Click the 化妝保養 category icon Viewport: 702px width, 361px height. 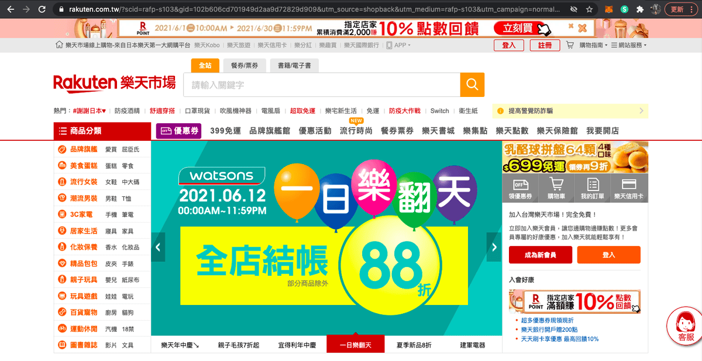coord(62,248)
